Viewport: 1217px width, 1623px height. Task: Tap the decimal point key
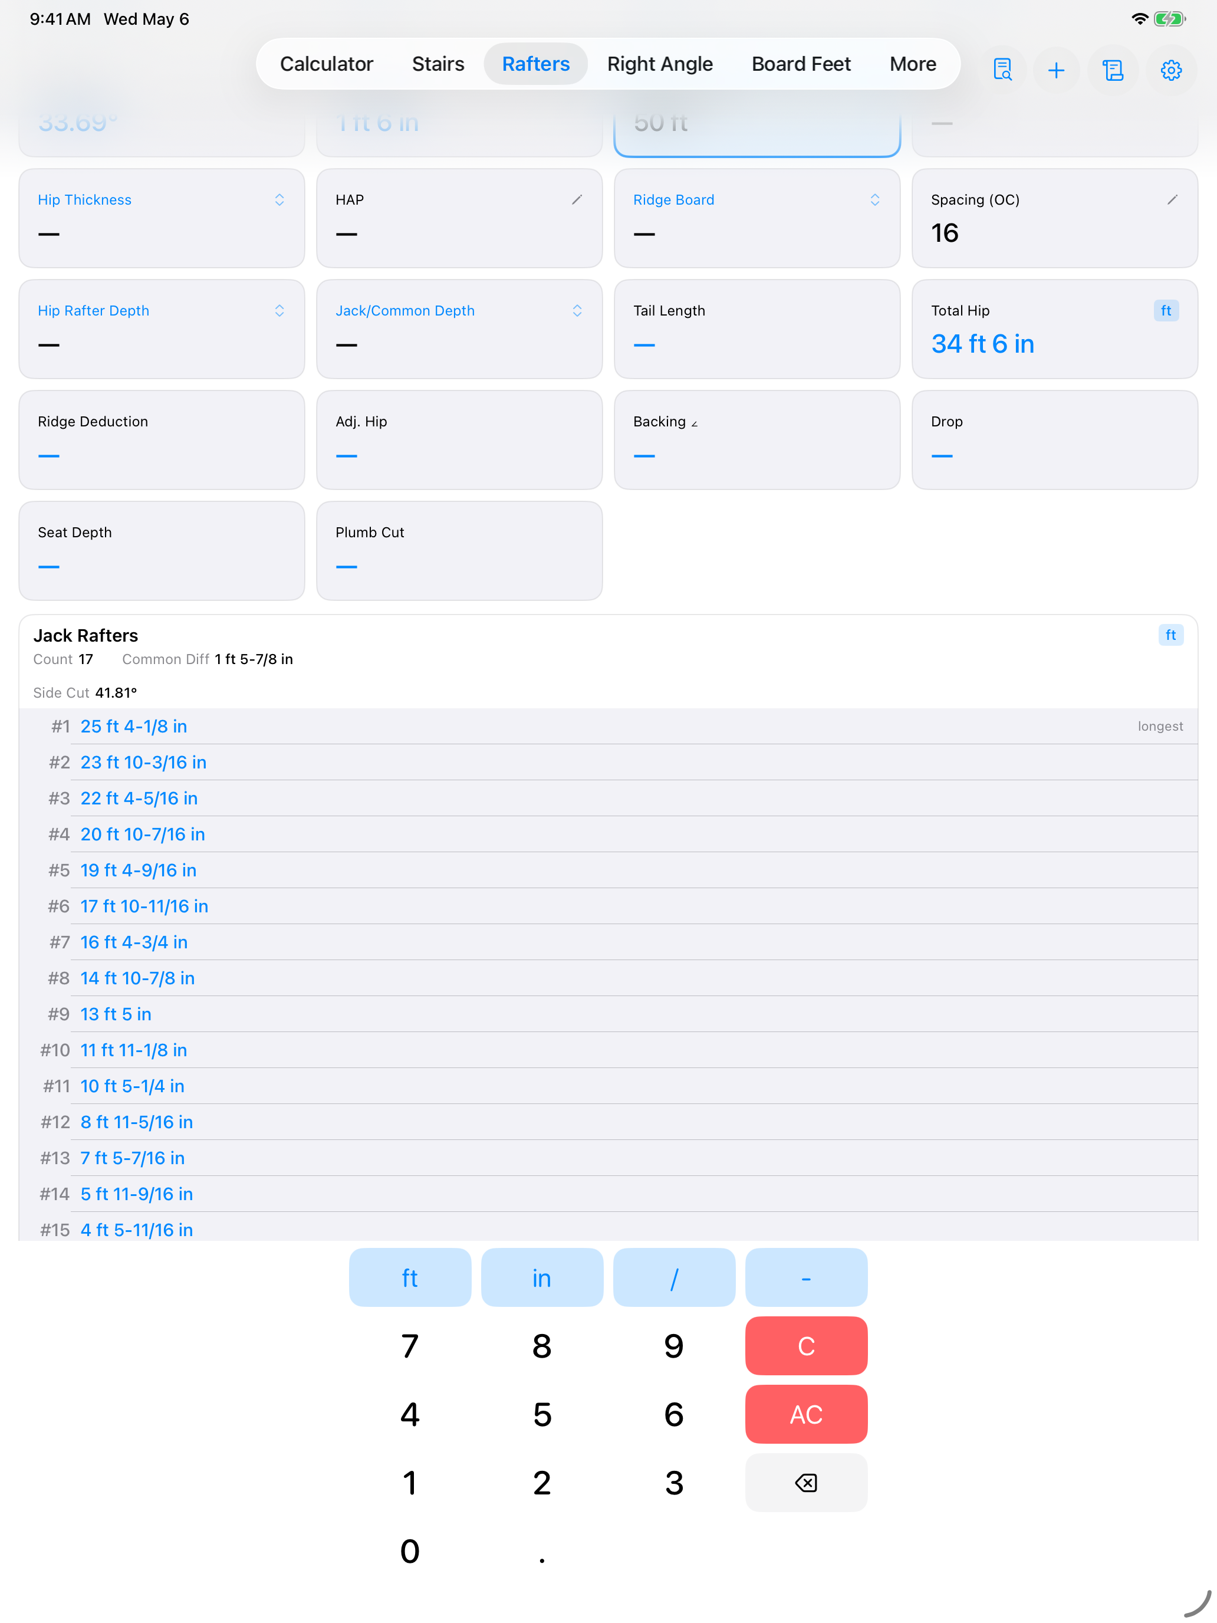[541, 1551]
